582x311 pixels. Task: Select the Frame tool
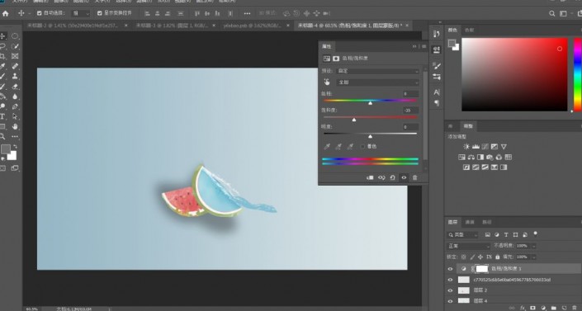pos(15,56)
